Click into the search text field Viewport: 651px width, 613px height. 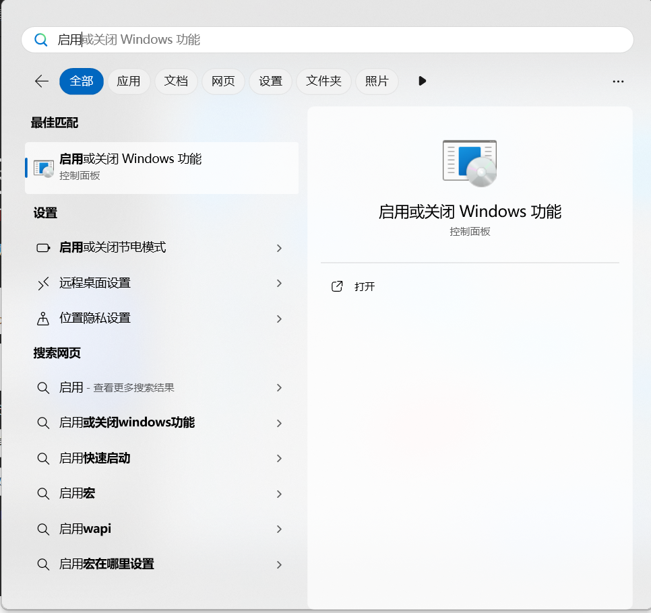[x=327, y=40]
